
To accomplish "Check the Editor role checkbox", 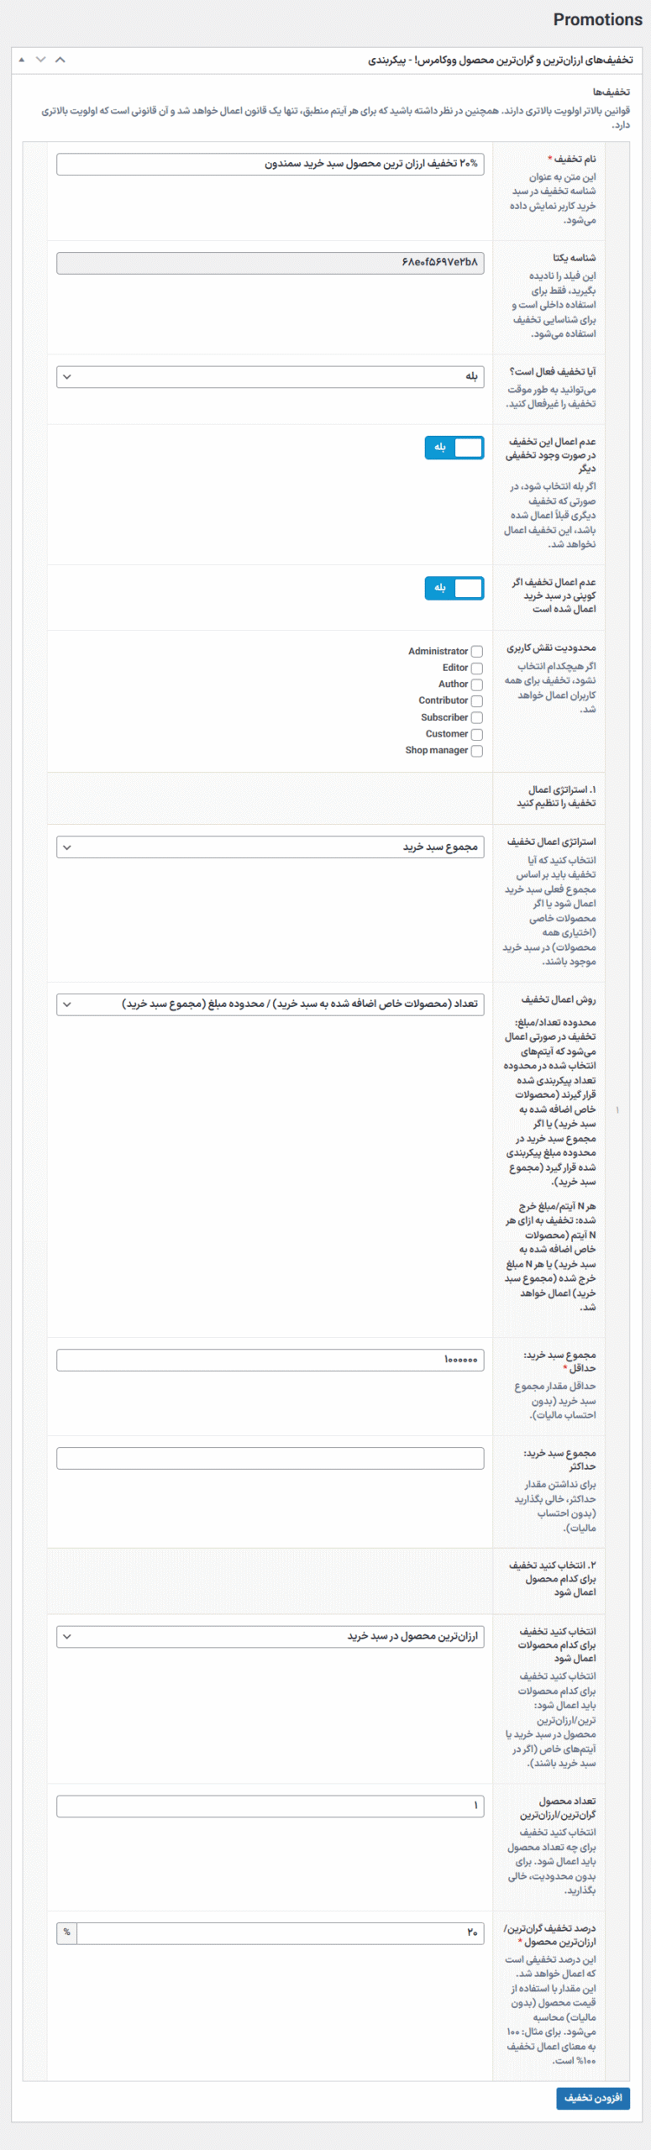I will click(477, 669).
